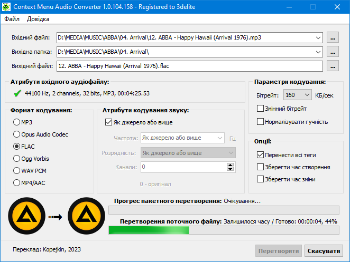Open the Файл menu

coord(12,19)
